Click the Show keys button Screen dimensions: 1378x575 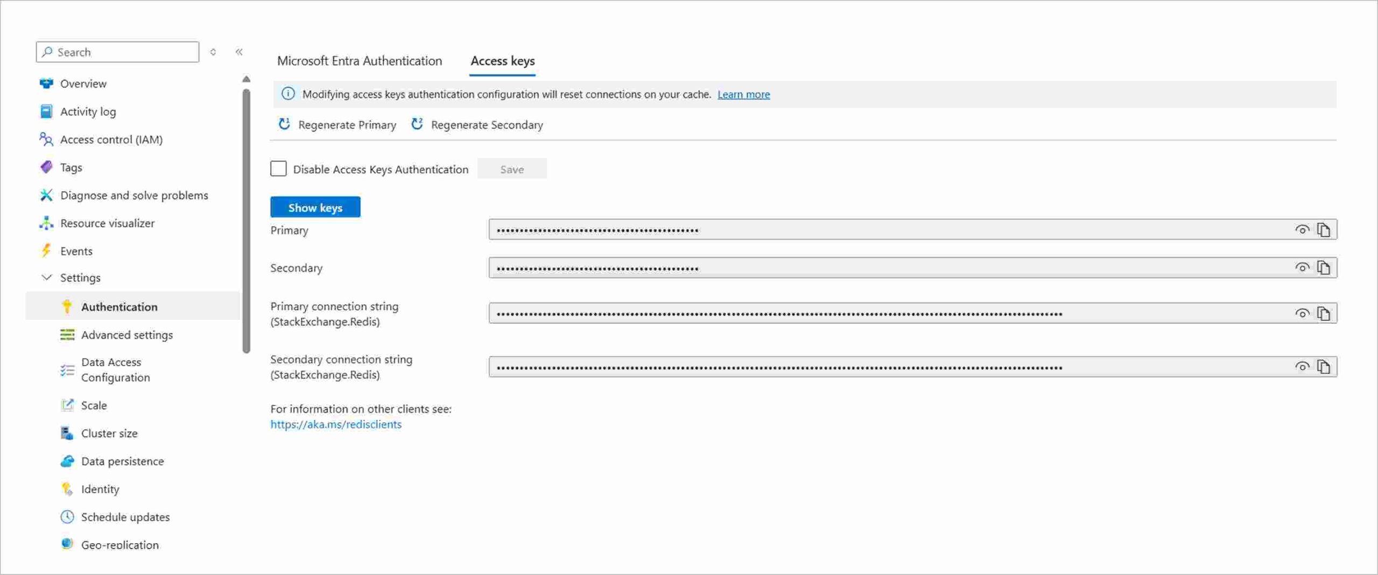(315, 207)
